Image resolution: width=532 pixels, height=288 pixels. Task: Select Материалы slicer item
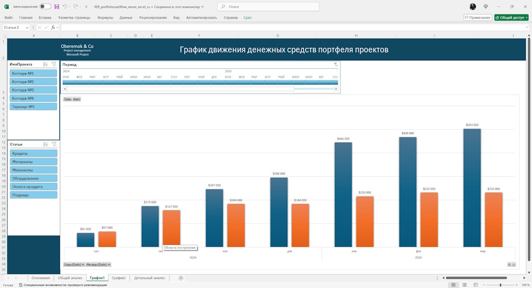33,162
